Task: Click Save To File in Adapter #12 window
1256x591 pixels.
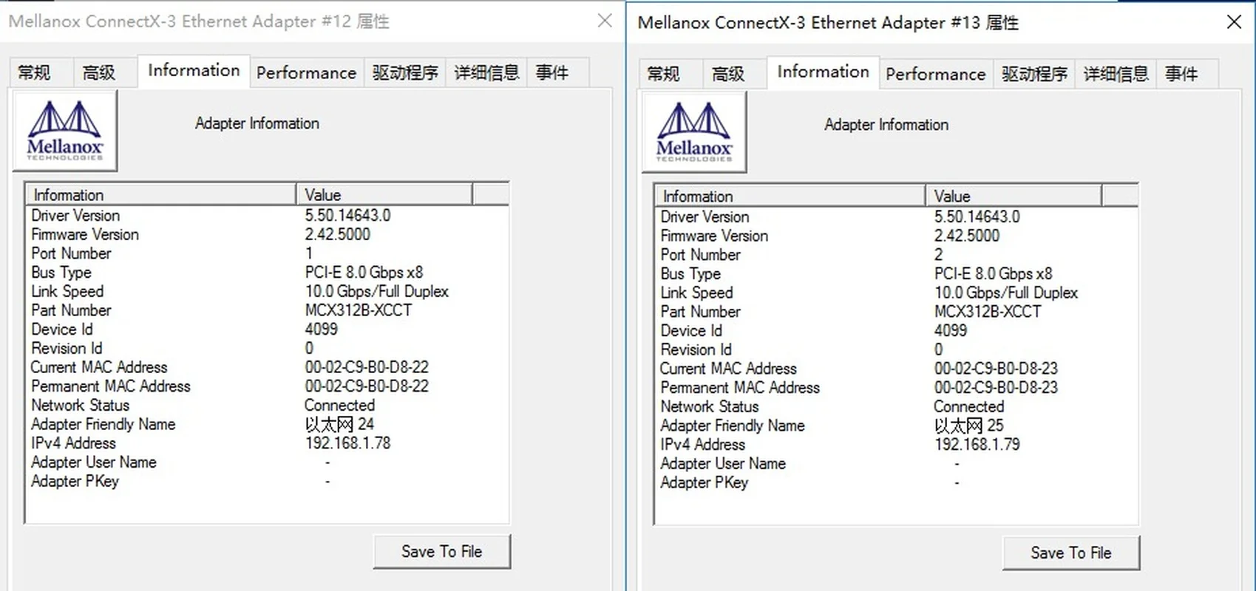Action: [x=441, y=552]
